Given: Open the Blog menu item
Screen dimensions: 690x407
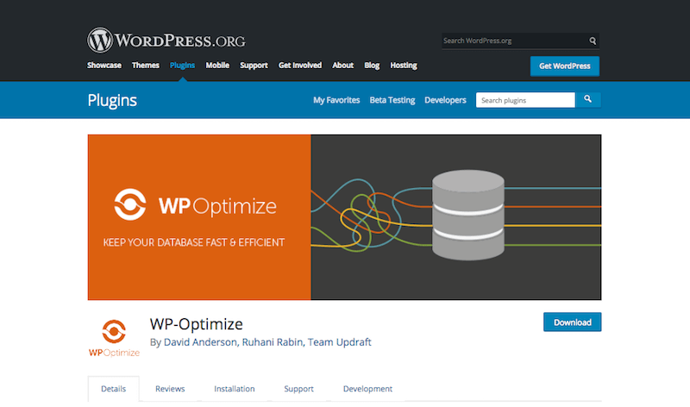Looking at the screenshot, I should pyautogui.click(x=372, y=66).
